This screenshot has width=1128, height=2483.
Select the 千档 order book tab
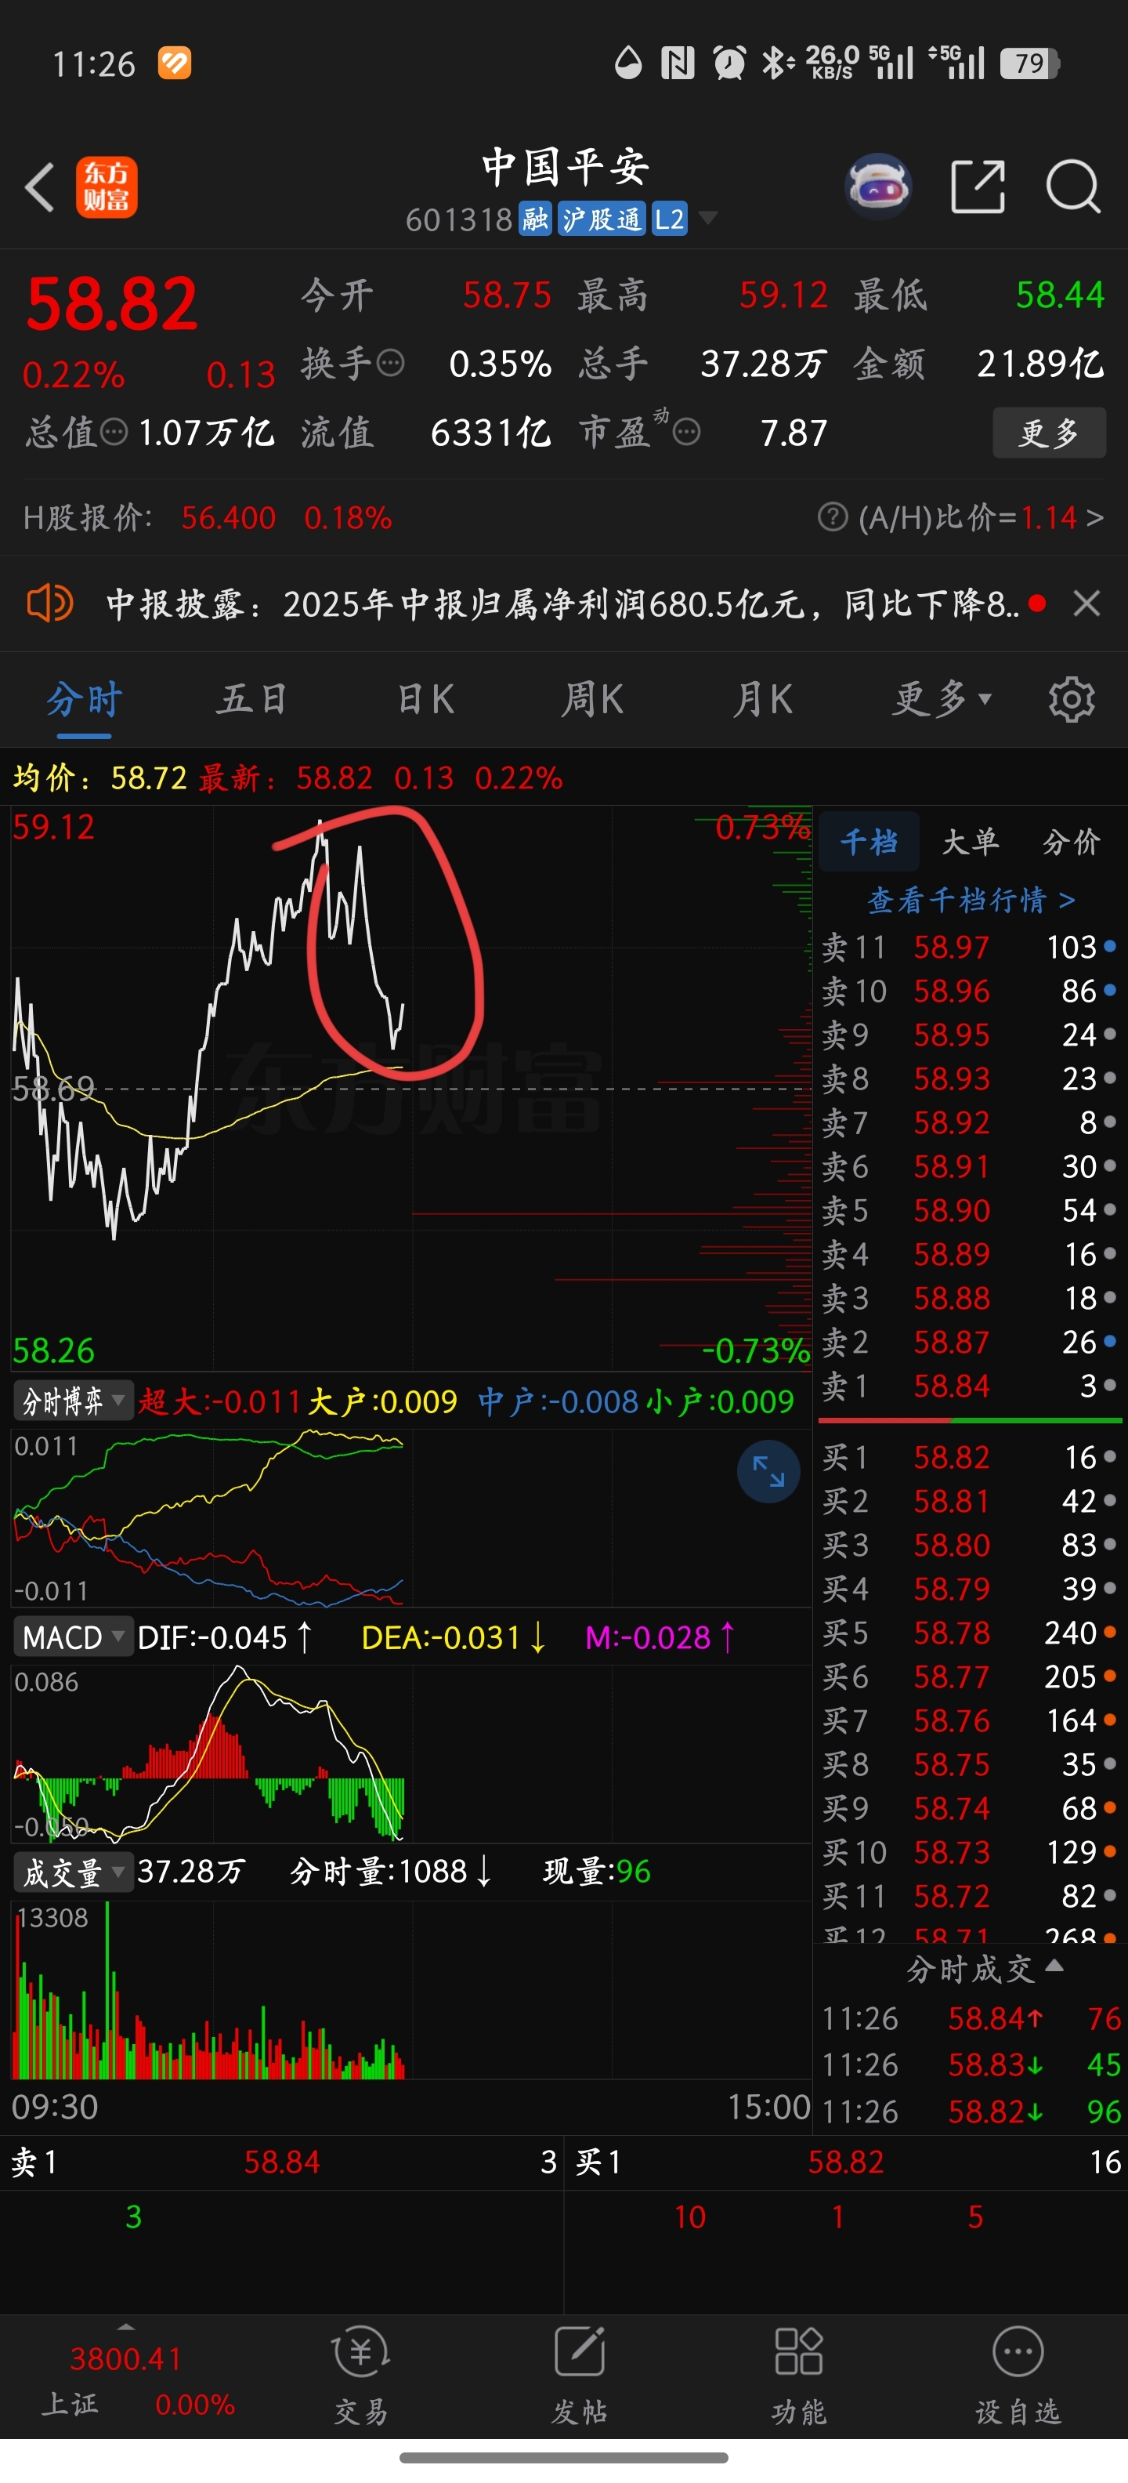(x=868, y=842)
